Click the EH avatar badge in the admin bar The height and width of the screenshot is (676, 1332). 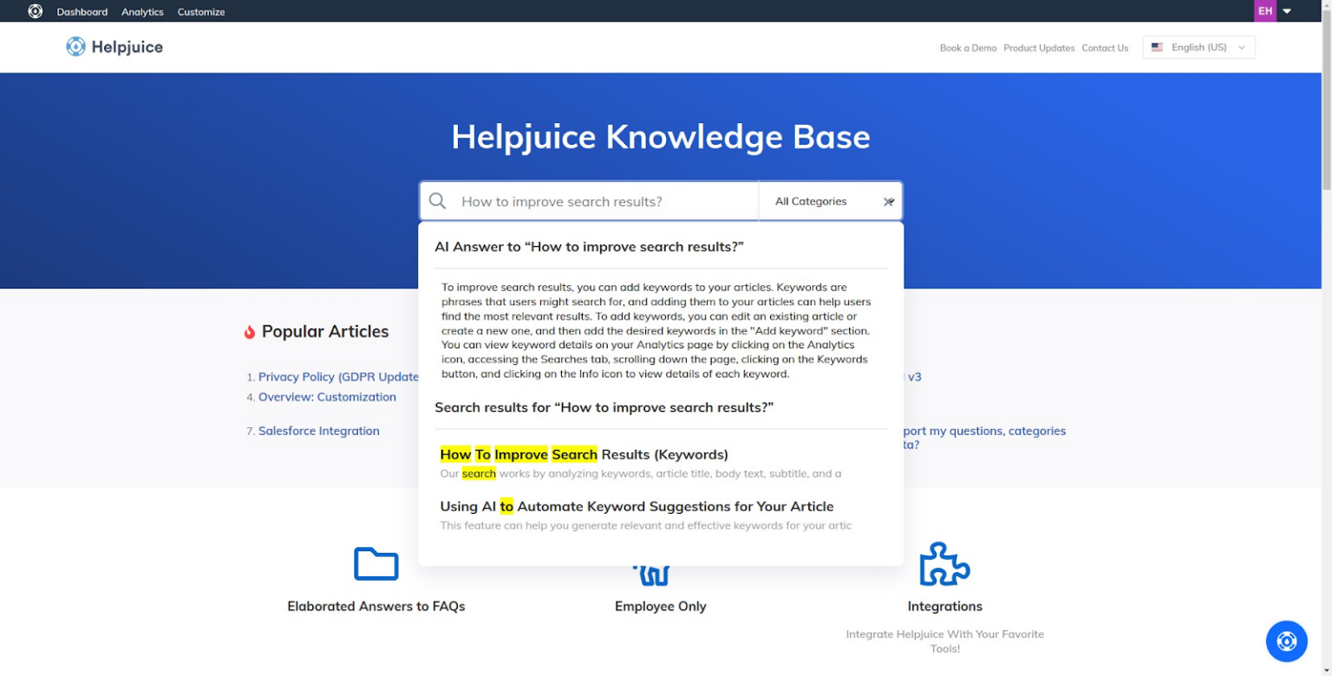pos(1264,10)
